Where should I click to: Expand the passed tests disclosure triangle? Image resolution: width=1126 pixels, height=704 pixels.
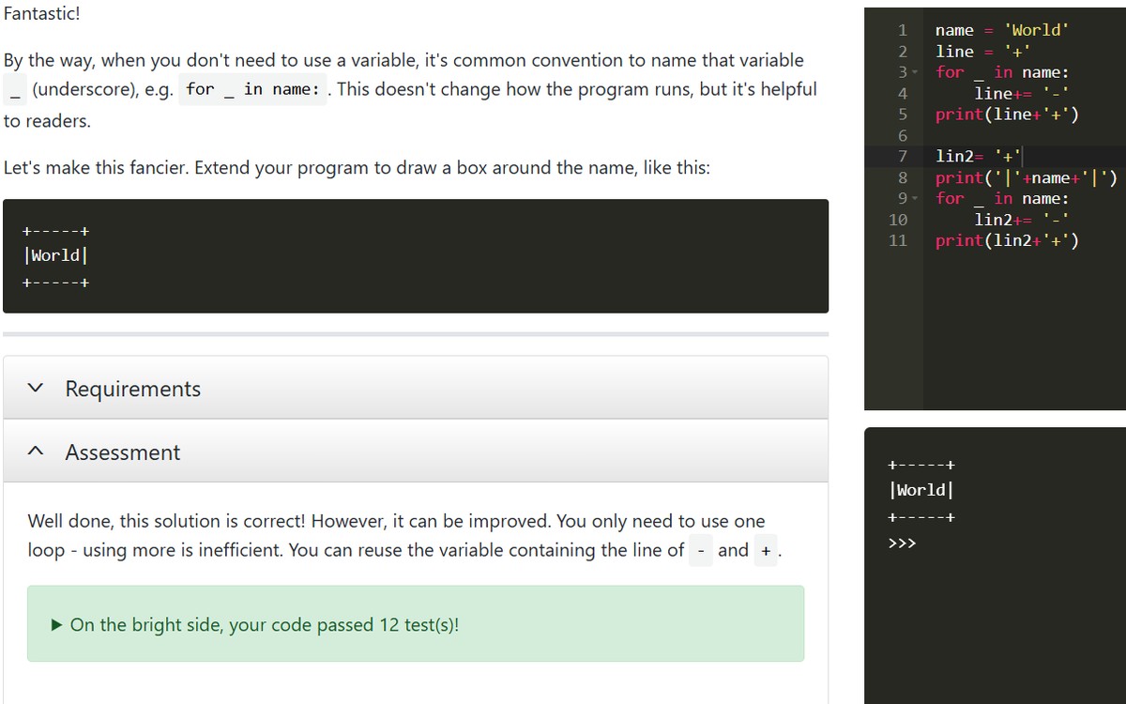pos(57,625)
